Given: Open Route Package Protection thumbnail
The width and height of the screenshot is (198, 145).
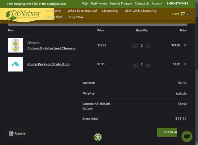Looking at the screenshot, I should pos(15,64).
